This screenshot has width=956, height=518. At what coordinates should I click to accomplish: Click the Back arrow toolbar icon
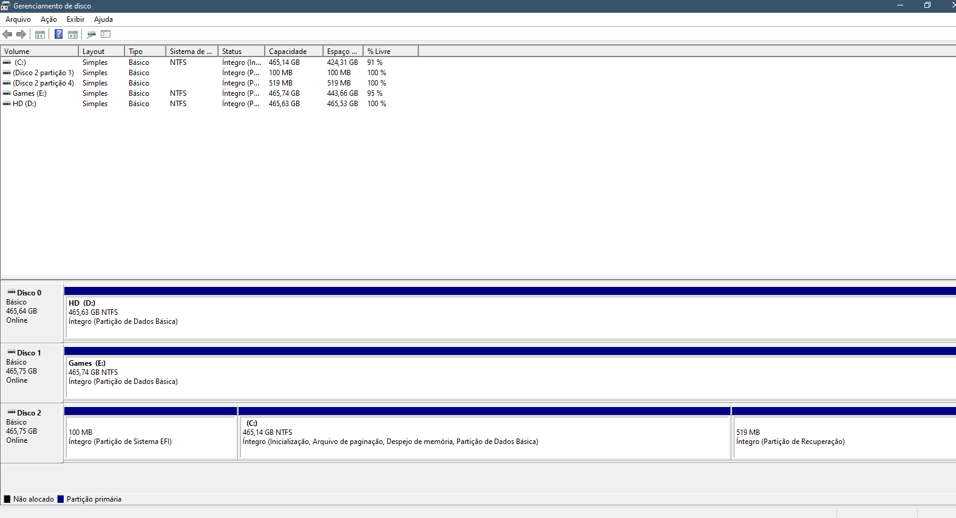[x=7, y=35]
